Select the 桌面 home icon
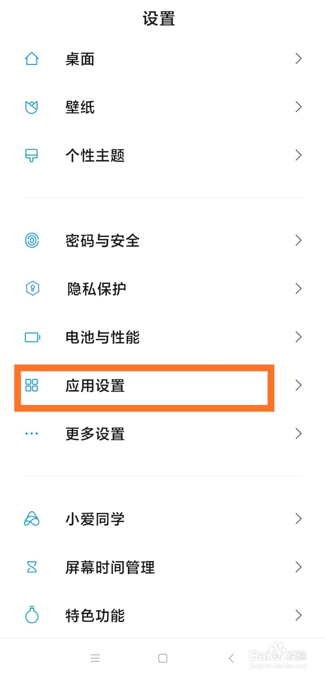325x677 pixels. (32, 59)
